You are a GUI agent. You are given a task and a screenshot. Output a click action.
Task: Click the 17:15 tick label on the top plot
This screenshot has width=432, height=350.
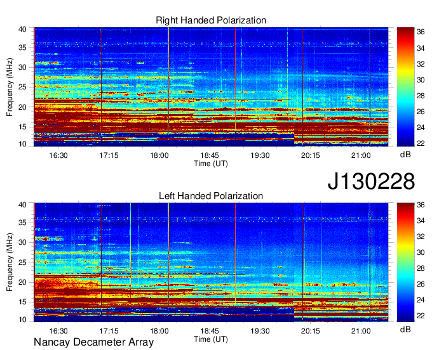109,155
